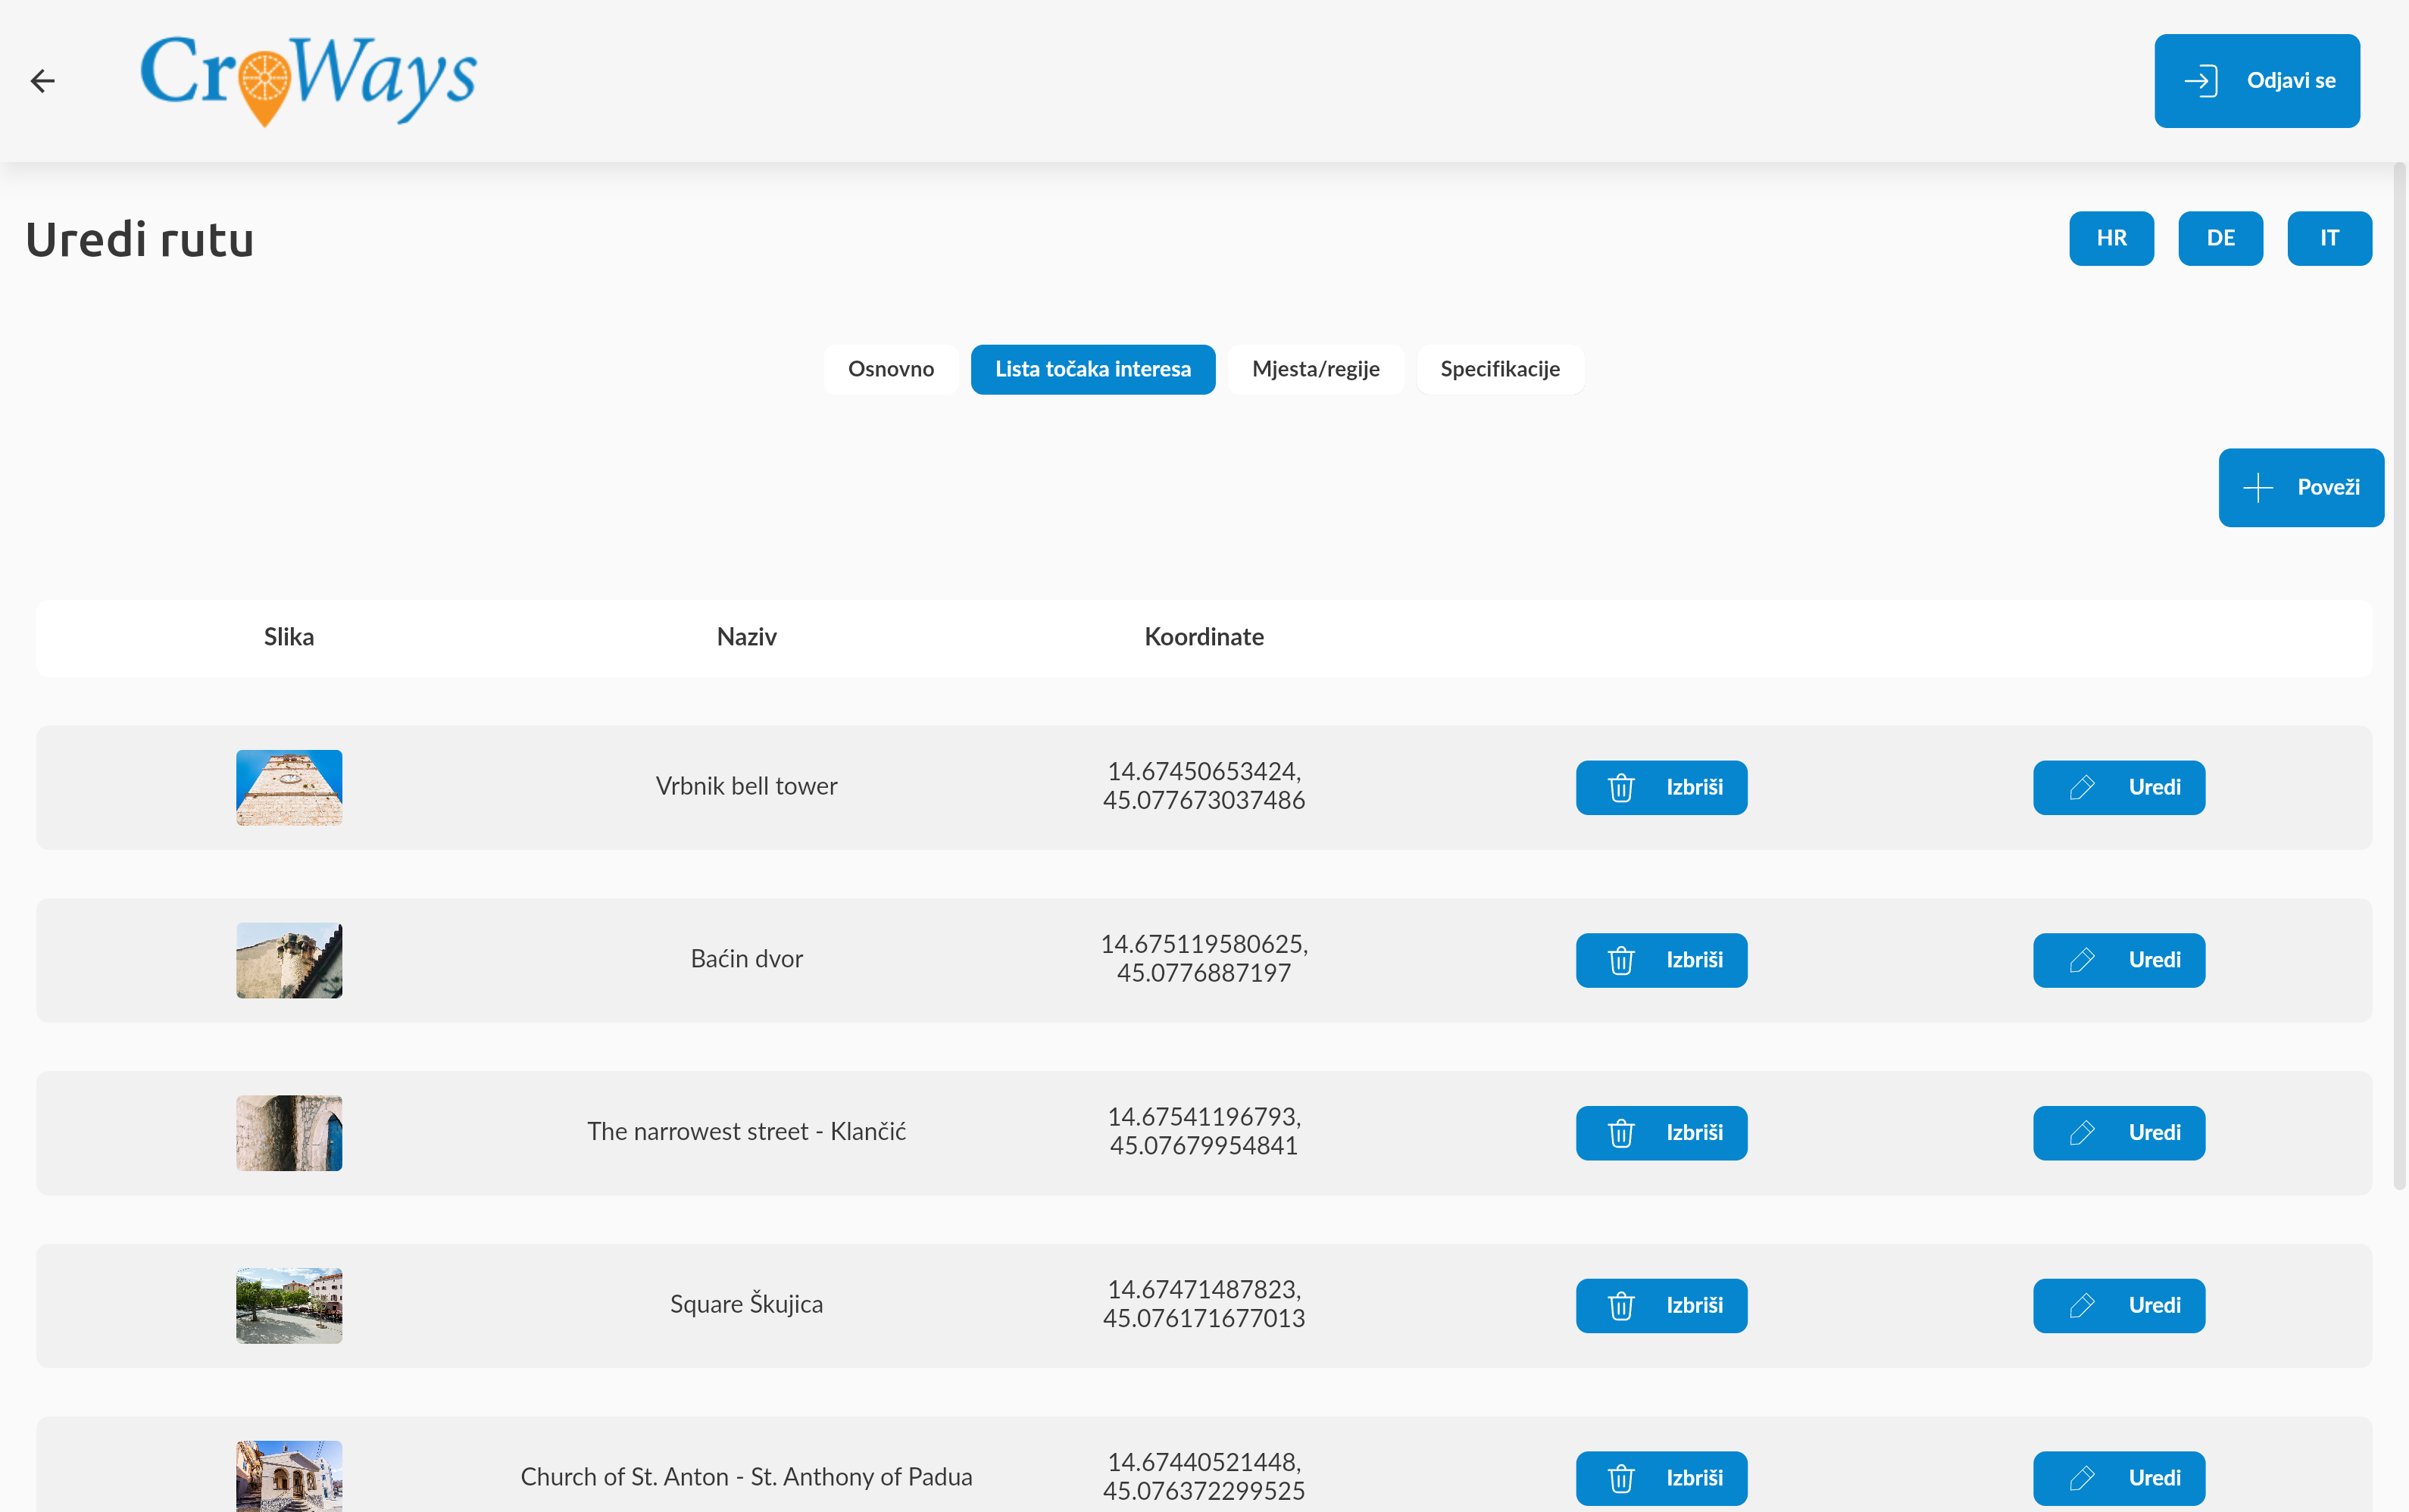Click pencil icon for narrowest street Klančić
This screenshot has height=1512, width=2409.
click(x=2081, y=1133)
